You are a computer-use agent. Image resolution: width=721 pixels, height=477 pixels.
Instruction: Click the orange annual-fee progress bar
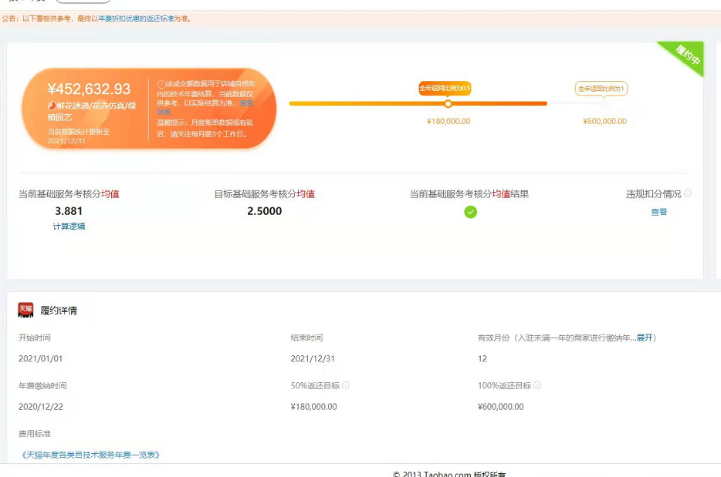click(418, 104)
